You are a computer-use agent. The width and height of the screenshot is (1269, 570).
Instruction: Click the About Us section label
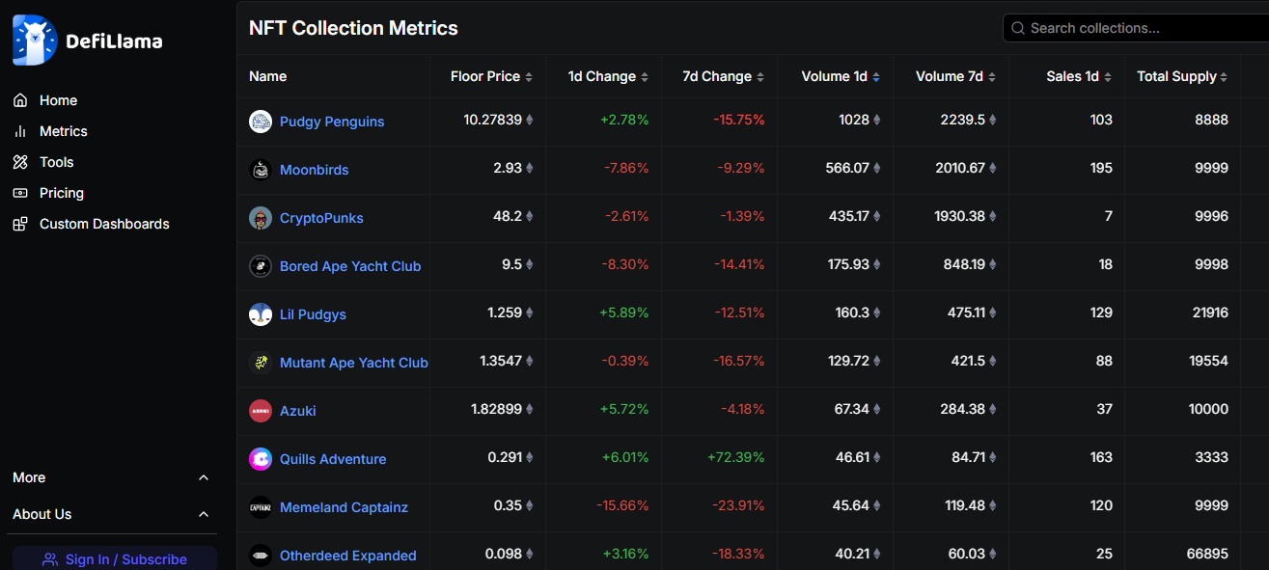(41, 514)
